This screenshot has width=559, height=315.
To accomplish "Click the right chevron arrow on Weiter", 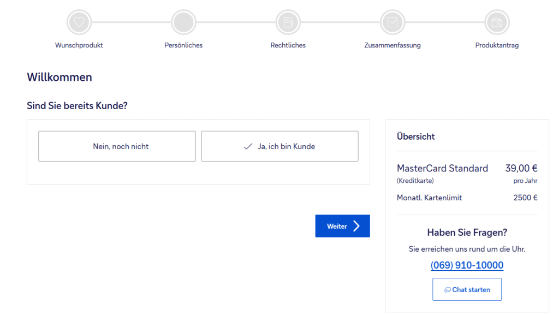I will click(356, 226).
